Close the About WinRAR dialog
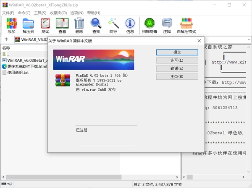 (199, 41)
